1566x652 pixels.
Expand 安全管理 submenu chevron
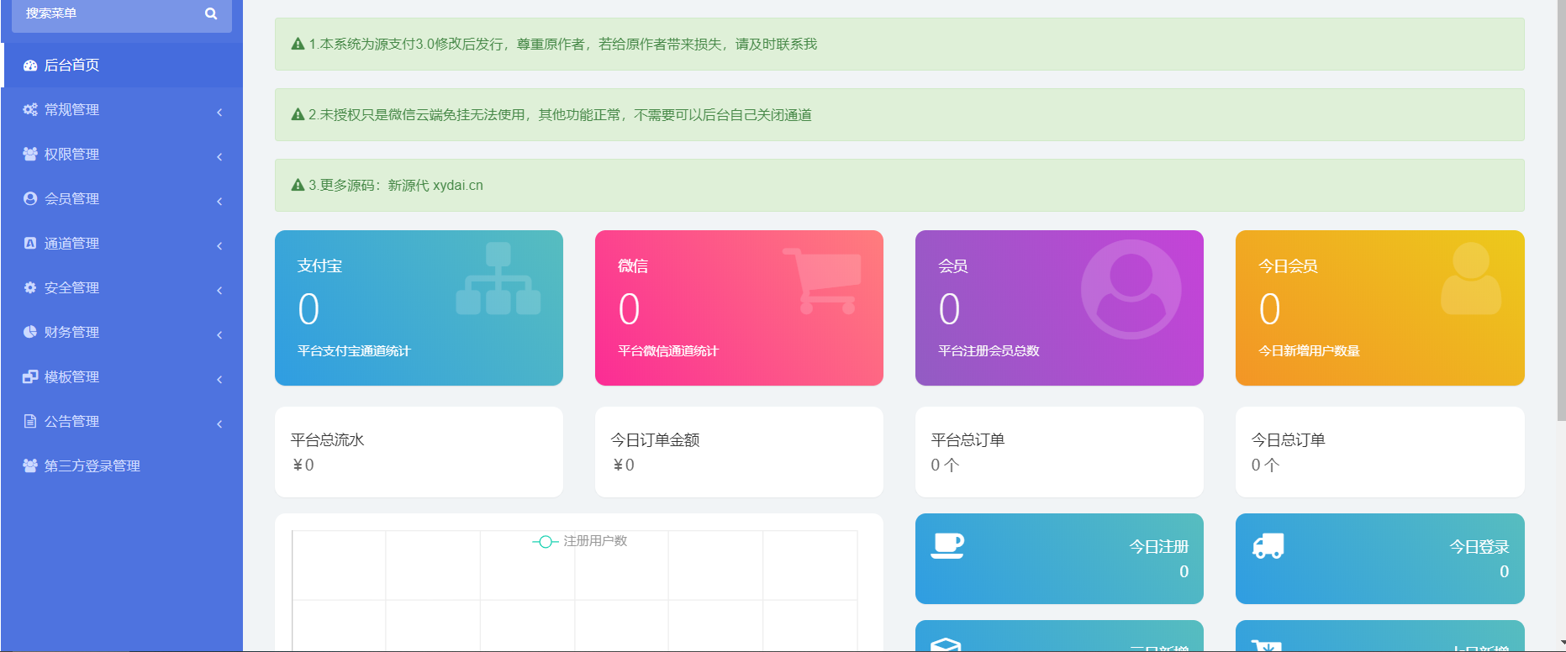pyautogui.click(x=219, y=290)
